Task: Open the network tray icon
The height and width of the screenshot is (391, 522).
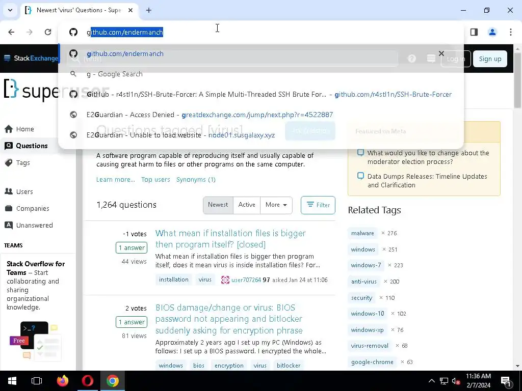Action: point(444,381)
